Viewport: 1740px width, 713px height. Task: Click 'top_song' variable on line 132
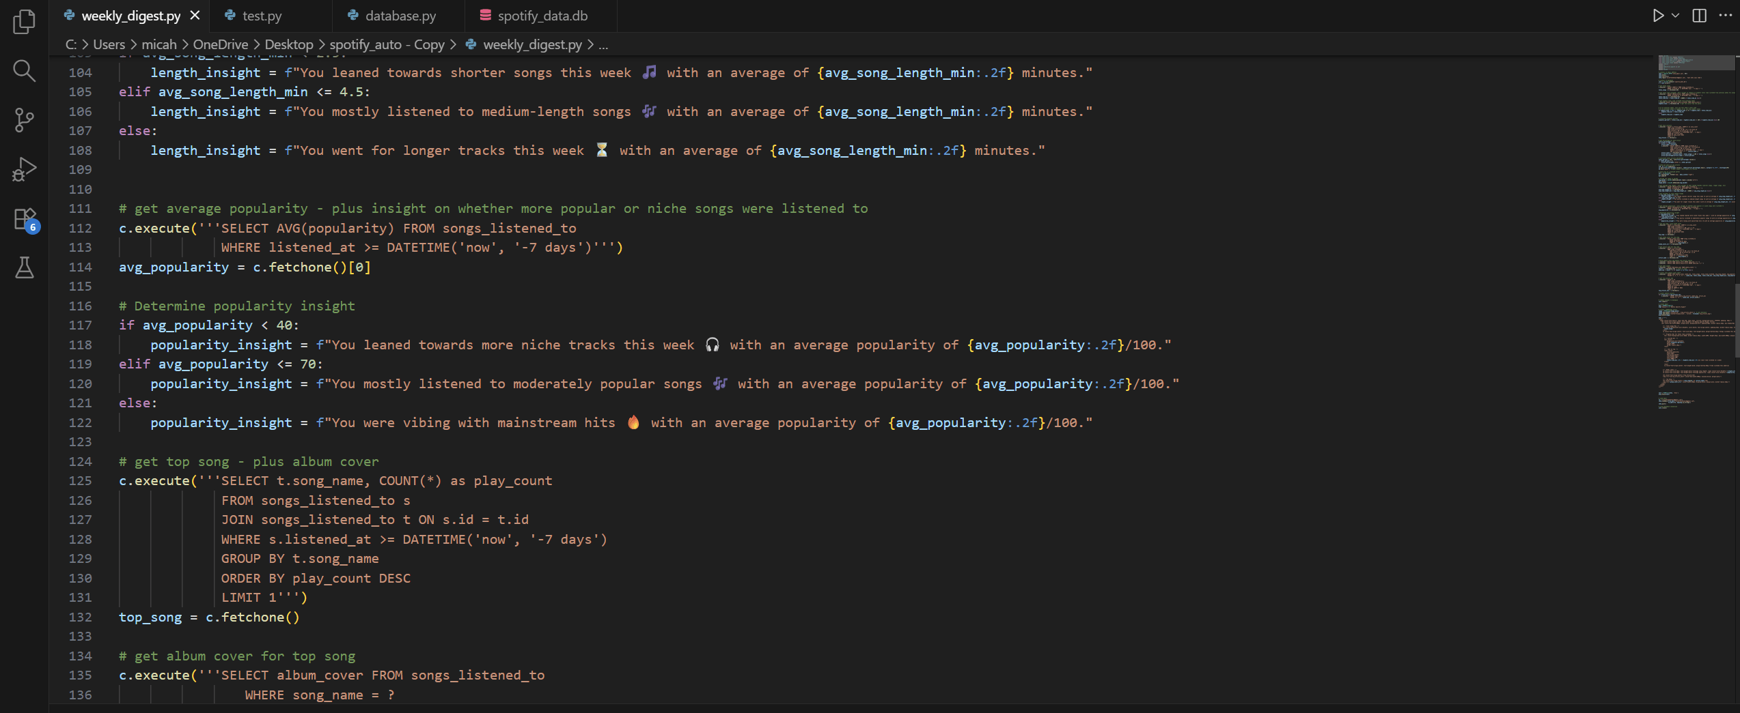[x=150, y=617]
